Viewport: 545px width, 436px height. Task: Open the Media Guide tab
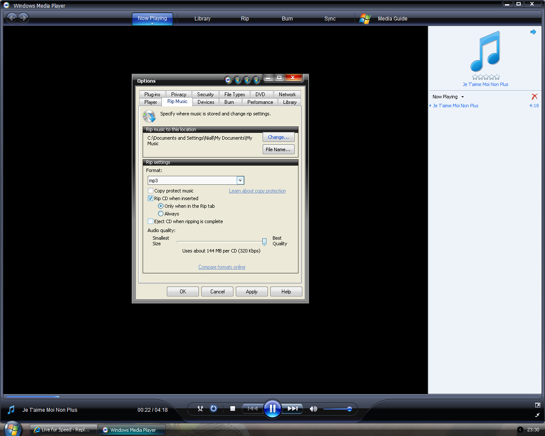(393, 19)
